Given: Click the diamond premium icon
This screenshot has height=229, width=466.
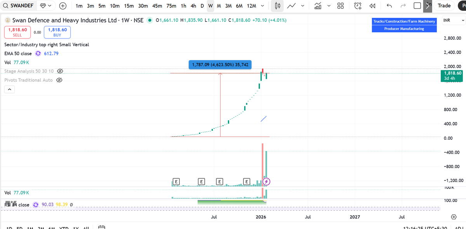Looking at the screenshot, I should [x=43, y=6].
